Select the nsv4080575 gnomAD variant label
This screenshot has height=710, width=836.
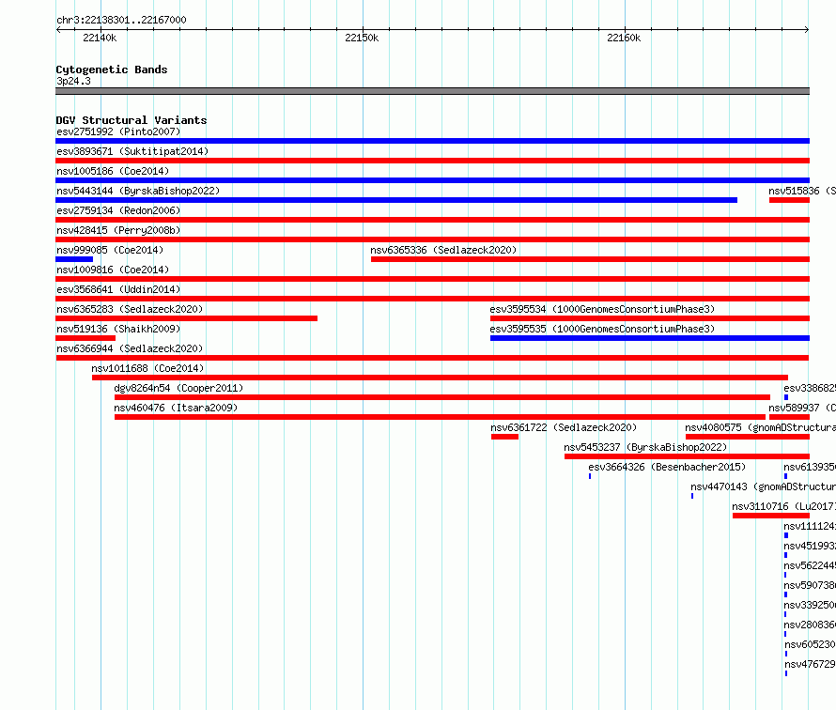pyautogui.click(x=760, y=427)
